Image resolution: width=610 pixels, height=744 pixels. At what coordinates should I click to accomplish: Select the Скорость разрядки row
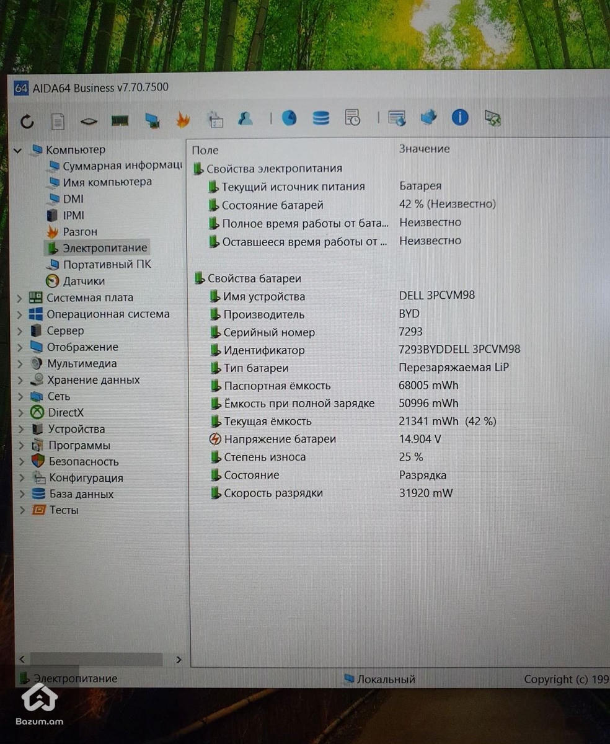(x=267, y=494)
